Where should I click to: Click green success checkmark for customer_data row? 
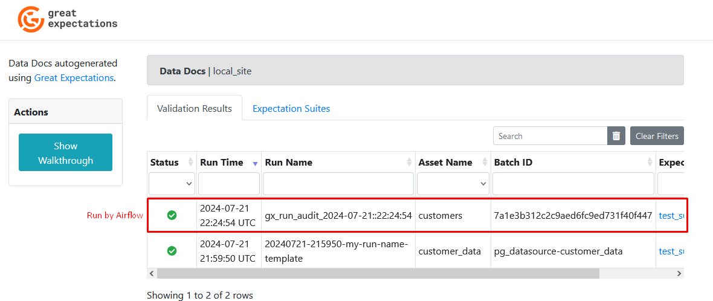point(172,251)
